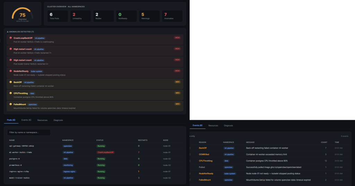Click monitoring namespace tag for prometheus-0 pod

tap(68, 165)
